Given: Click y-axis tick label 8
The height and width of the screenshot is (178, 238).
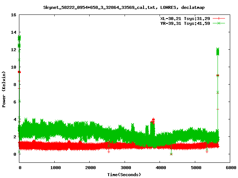Looking at the screenshot, I should click(x=15, y=85).
